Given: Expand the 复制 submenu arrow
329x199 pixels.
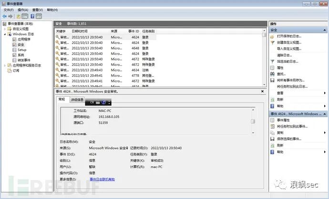Looking at the screenshot, I should click(325, 133).
